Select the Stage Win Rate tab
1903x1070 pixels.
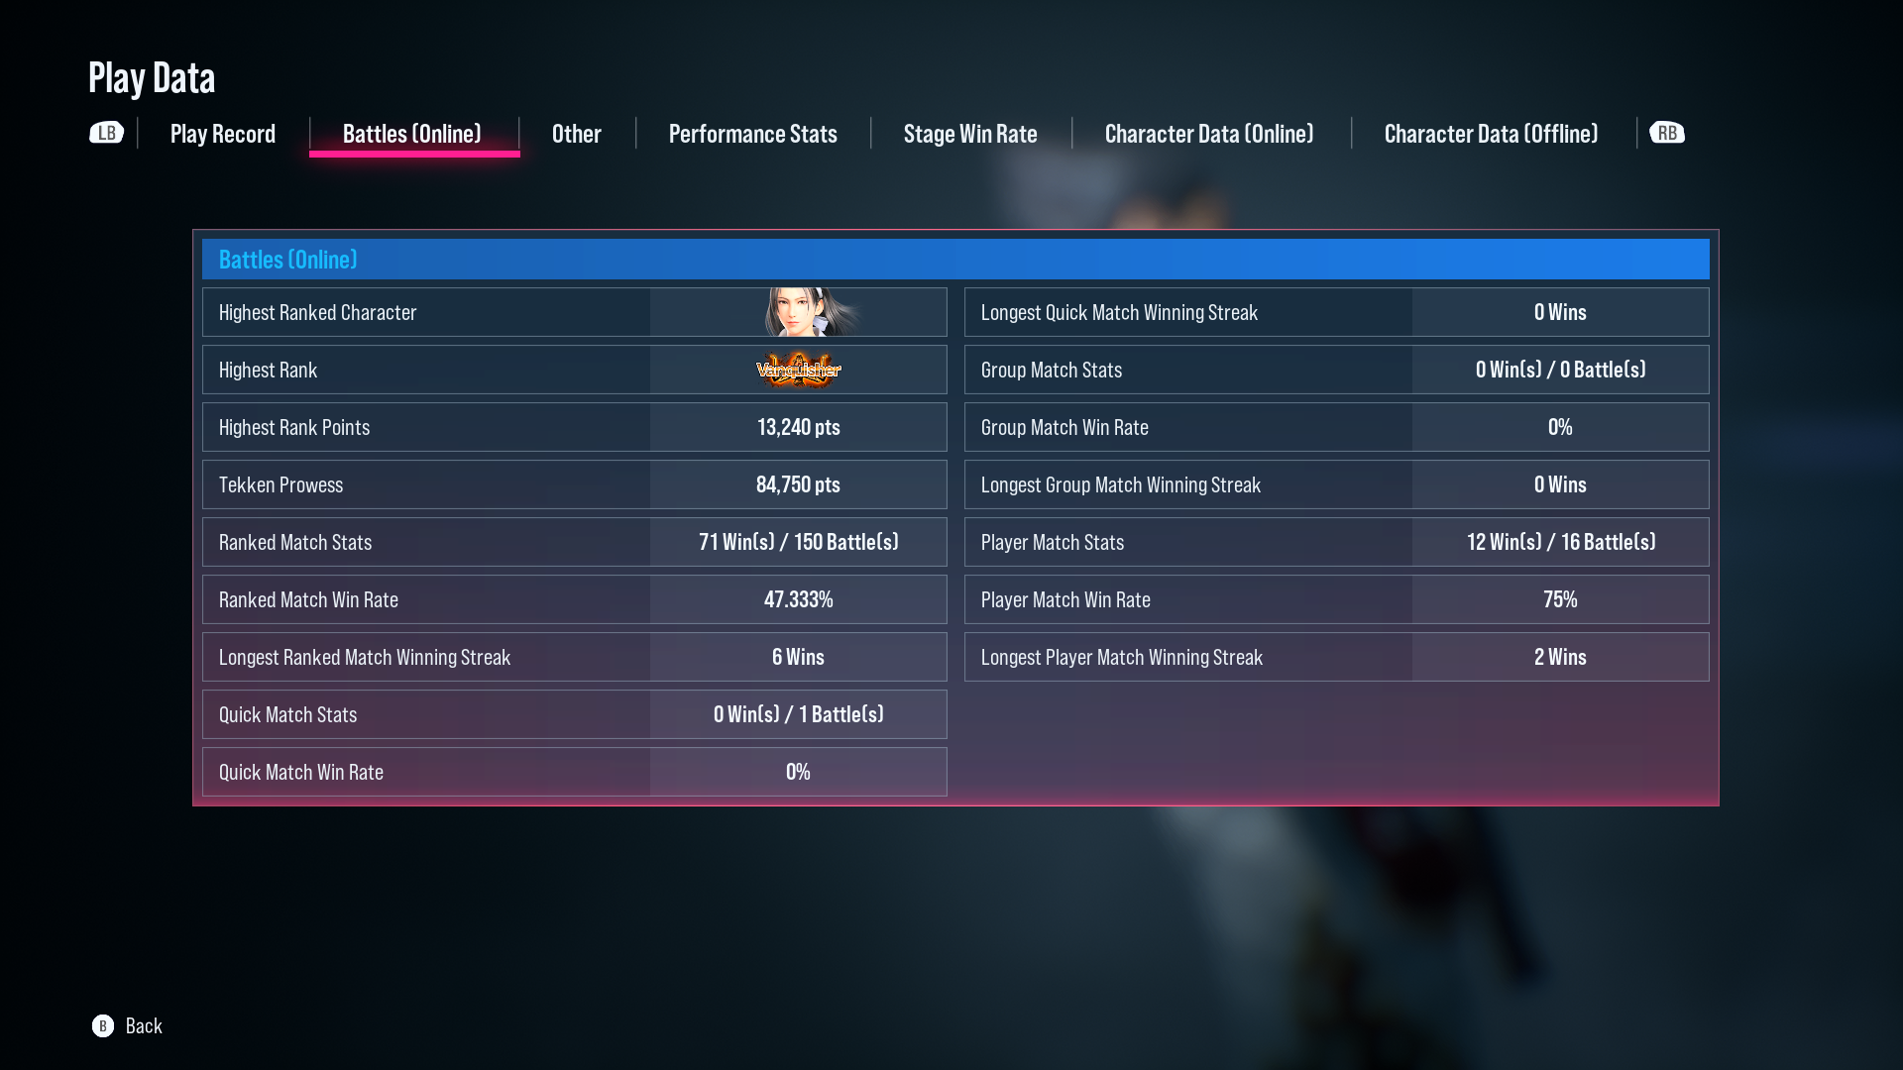click(x=969, y=134)
